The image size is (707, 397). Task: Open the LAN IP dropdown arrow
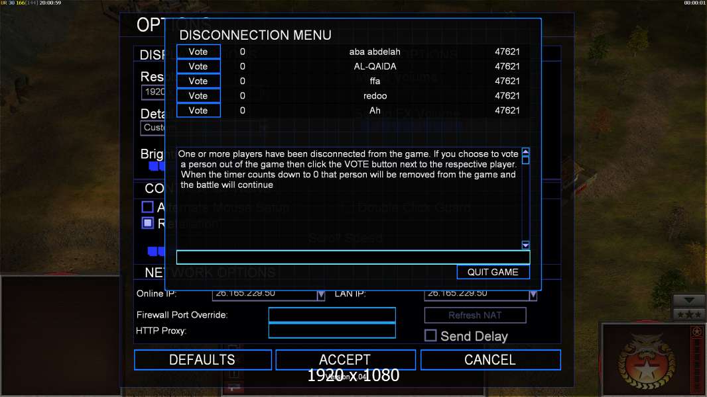click(533, 295)
